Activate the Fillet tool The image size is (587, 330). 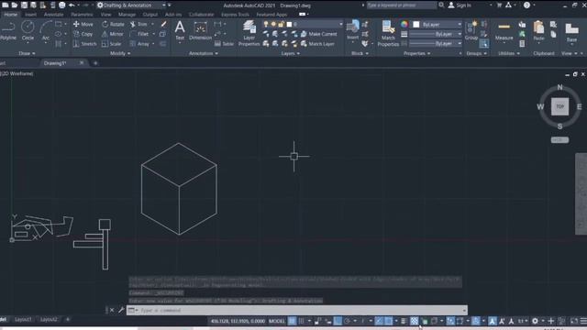click(x=139, y=34)
